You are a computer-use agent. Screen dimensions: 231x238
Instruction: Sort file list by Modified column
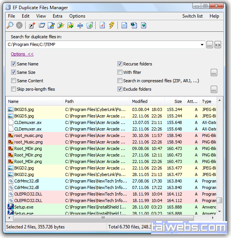[140, 101]
